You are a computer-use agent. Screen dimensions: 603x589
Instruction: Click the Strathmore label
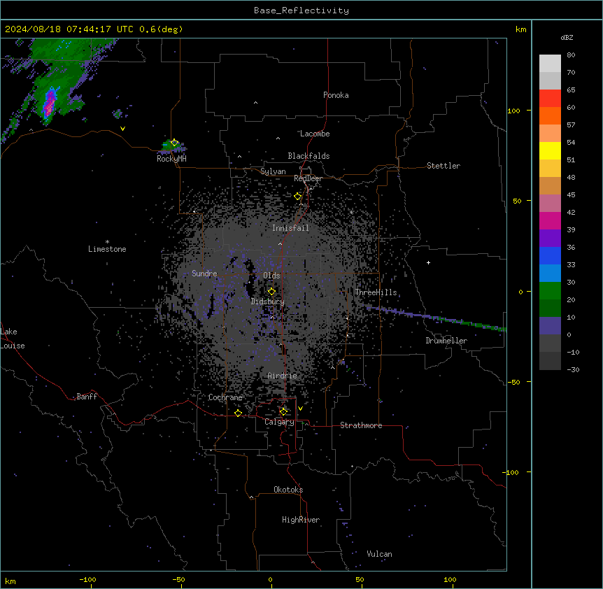click(x=361, y=425)
